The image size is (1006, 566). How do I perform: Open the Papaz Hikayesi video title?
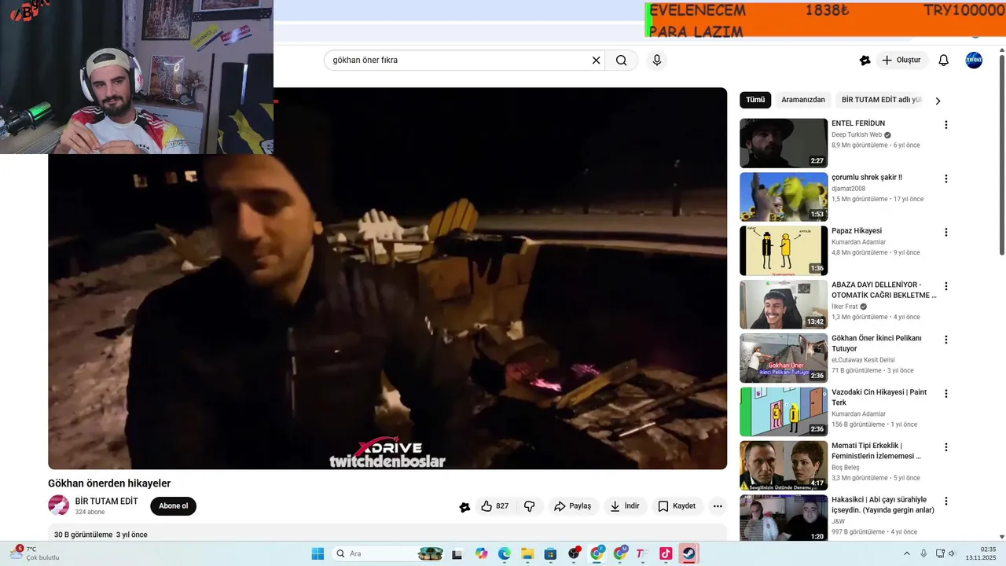click(857, 231)
